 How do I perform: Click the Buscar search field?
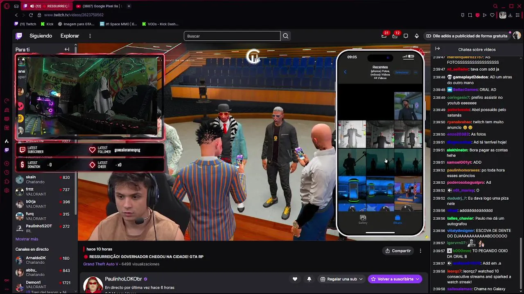tap(232, 36)
